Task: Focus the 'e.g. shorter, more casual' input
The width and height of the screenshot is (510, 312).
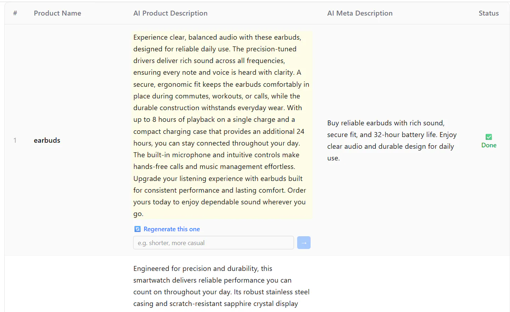Action: pyautogui.click(x=214, y=243)
